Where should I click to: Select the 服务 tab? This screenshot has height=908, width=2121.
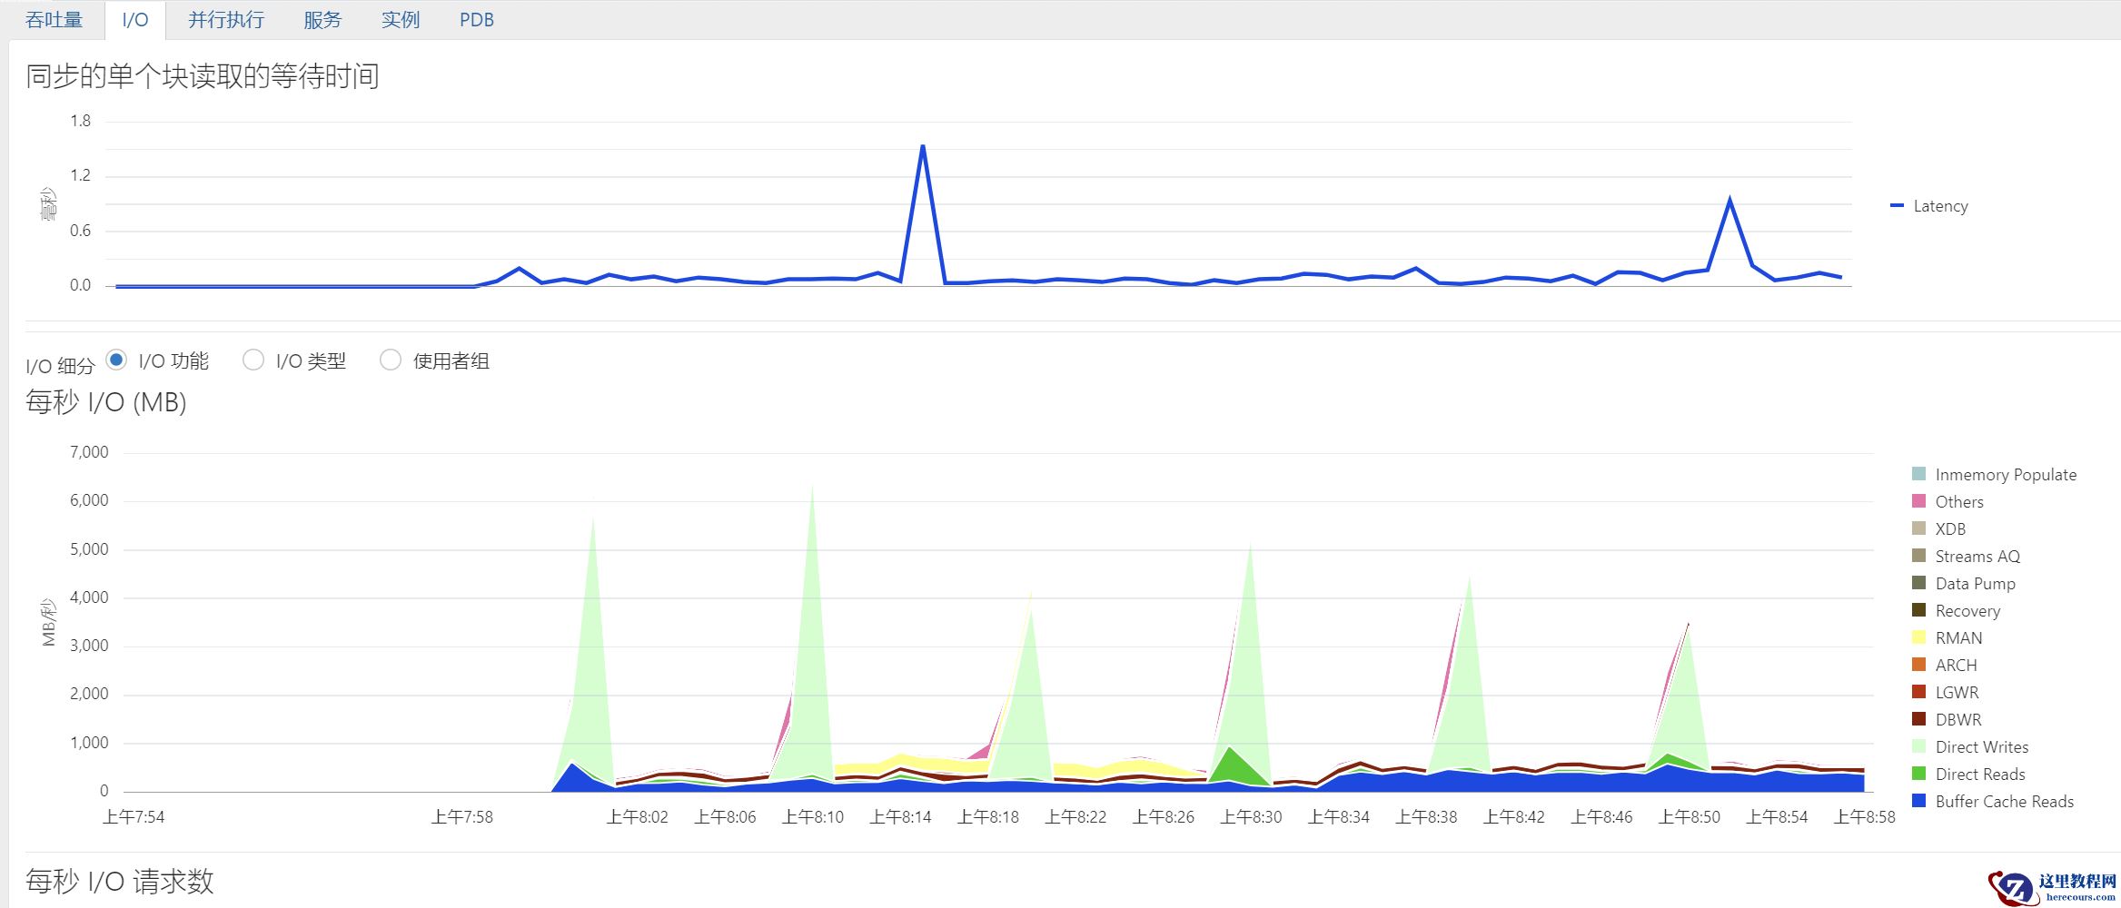(322, 20)
